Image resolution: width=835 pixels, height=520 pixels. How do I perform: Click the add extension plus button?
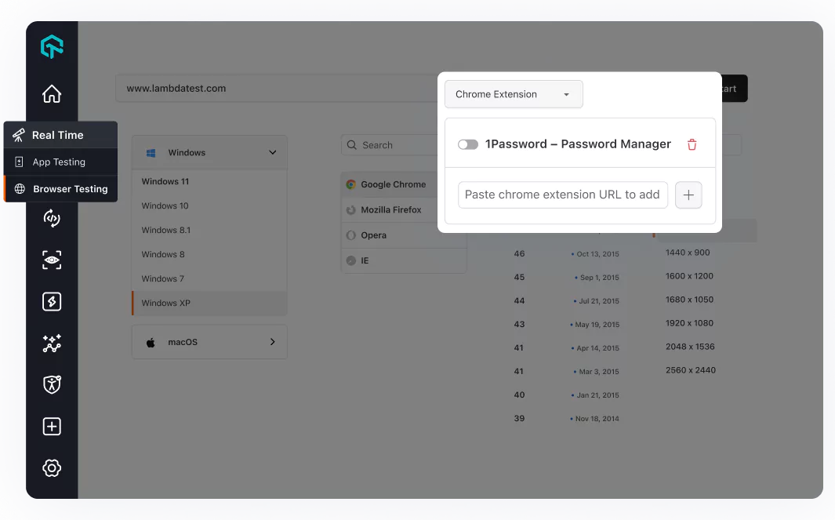[688, 195]
